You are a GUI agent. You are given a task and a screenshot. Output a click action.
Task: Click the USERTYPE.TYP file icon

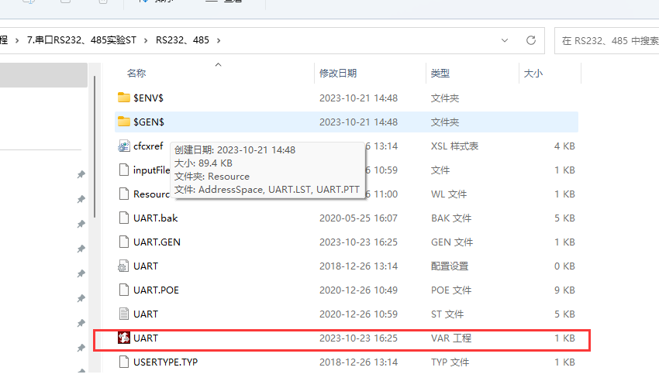(x=123, y=362)
